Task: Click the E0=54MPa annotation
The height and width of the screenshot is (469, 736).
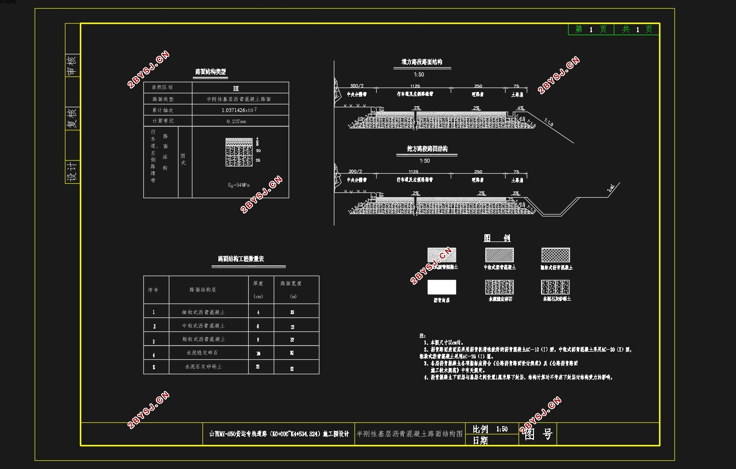Action: (x=239, y=185)
